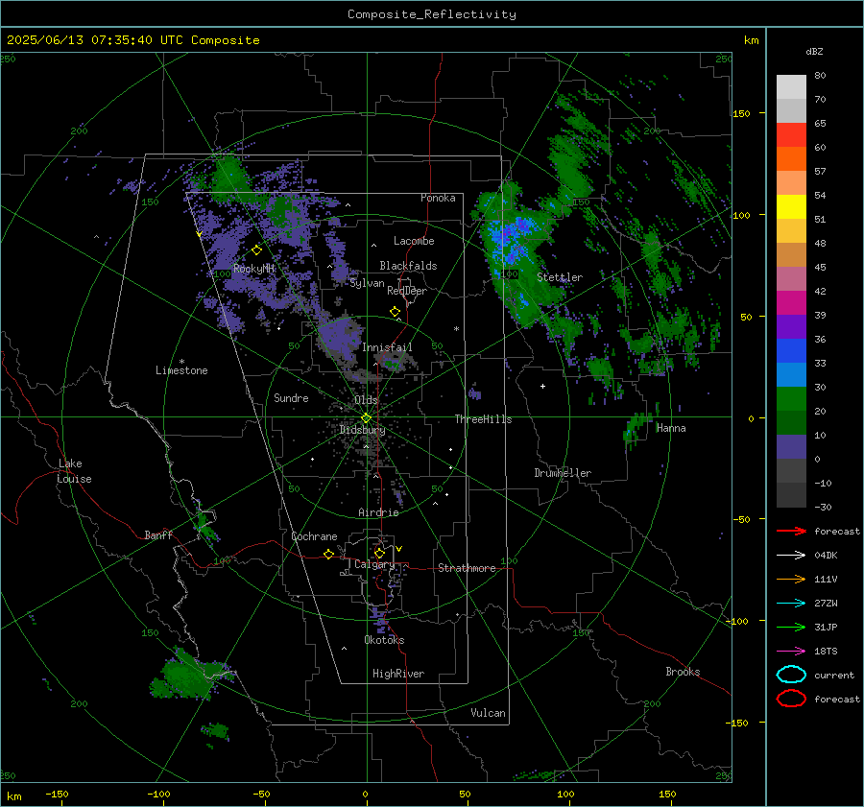Click the Lacombe city label
This screenshot has height=807, width=864.
[x=414, y=241]
